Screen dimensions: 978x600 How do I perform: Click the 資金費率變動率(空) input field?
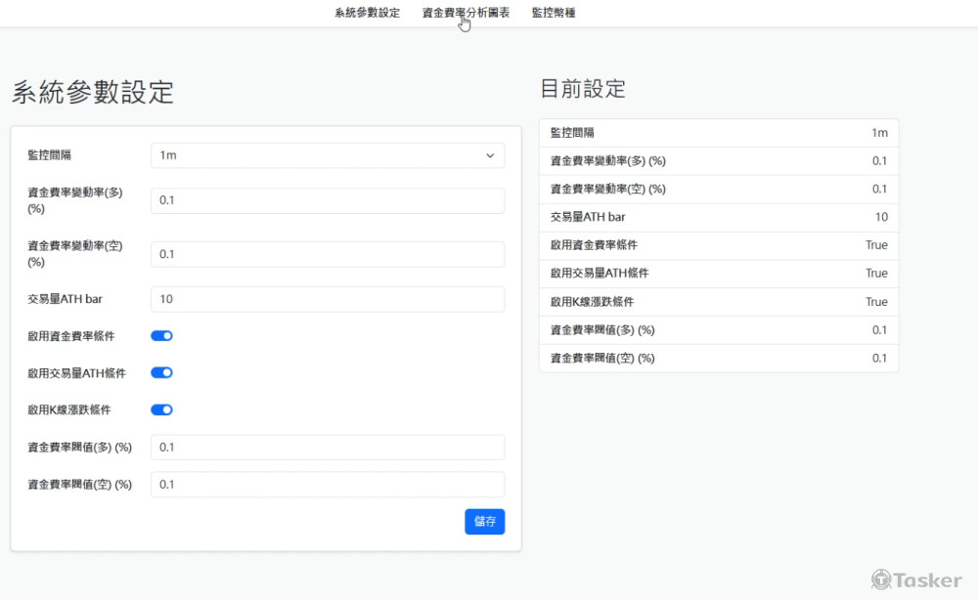[328, 254]
